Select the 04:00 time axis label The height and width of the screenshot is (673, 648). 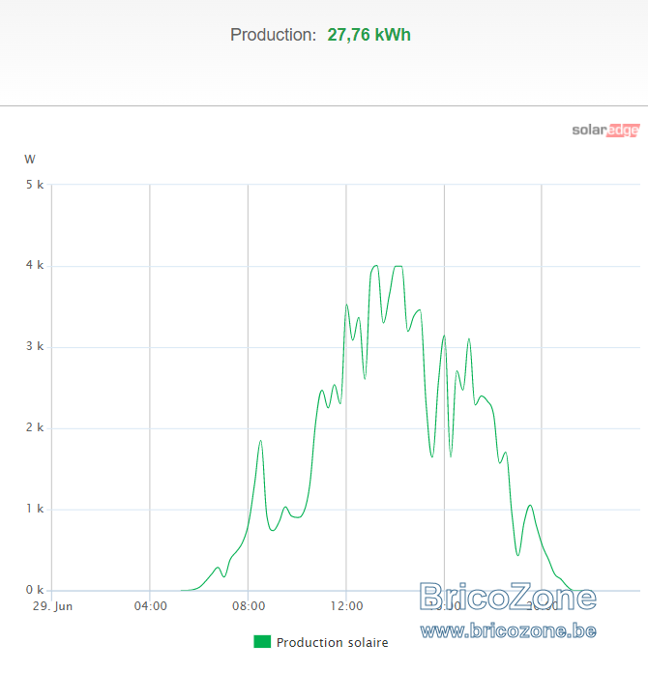[x=150, y=606]
